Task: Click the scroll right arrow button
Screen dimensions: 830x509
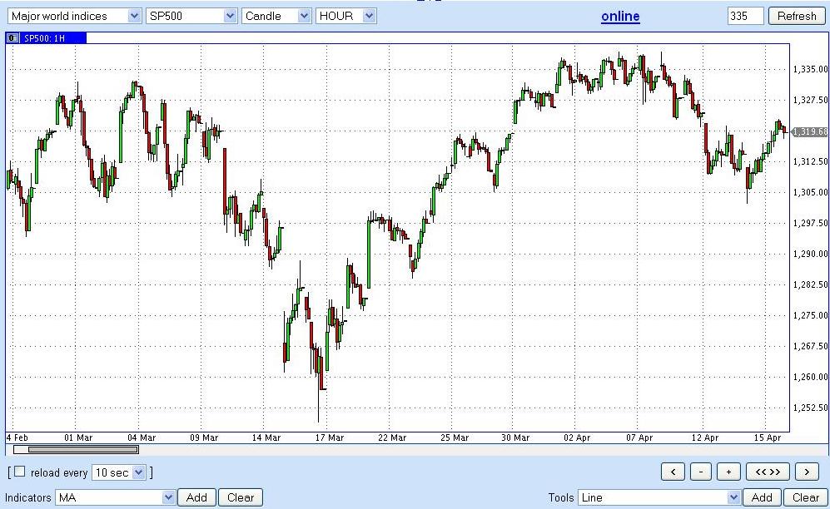Action: pyautogui.click(x=807, y=472)
